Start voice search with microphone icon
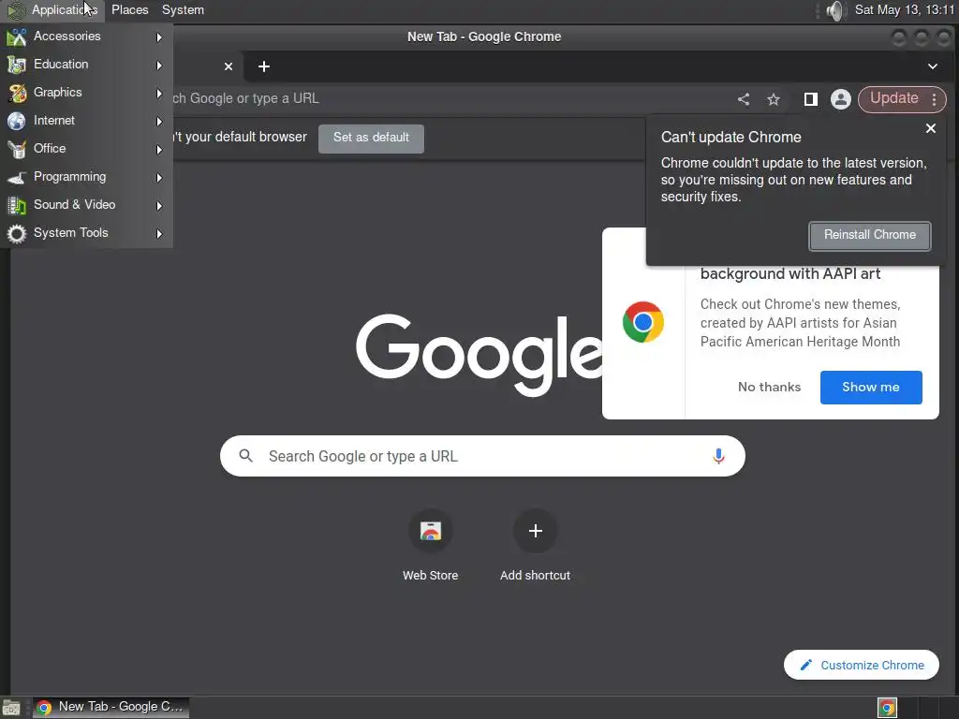 click(x=718, y=456)
